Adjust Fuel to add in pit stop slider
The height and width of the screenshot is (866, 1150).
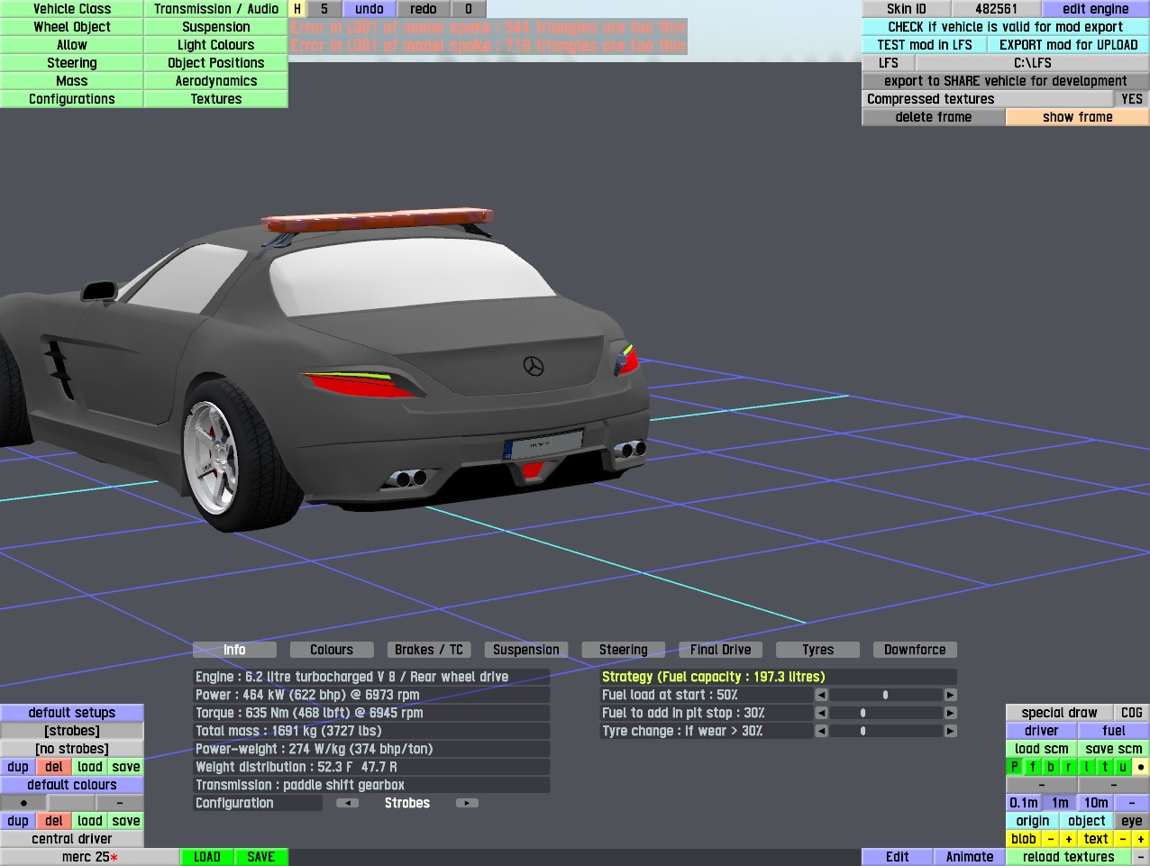(x=886, y=713)
